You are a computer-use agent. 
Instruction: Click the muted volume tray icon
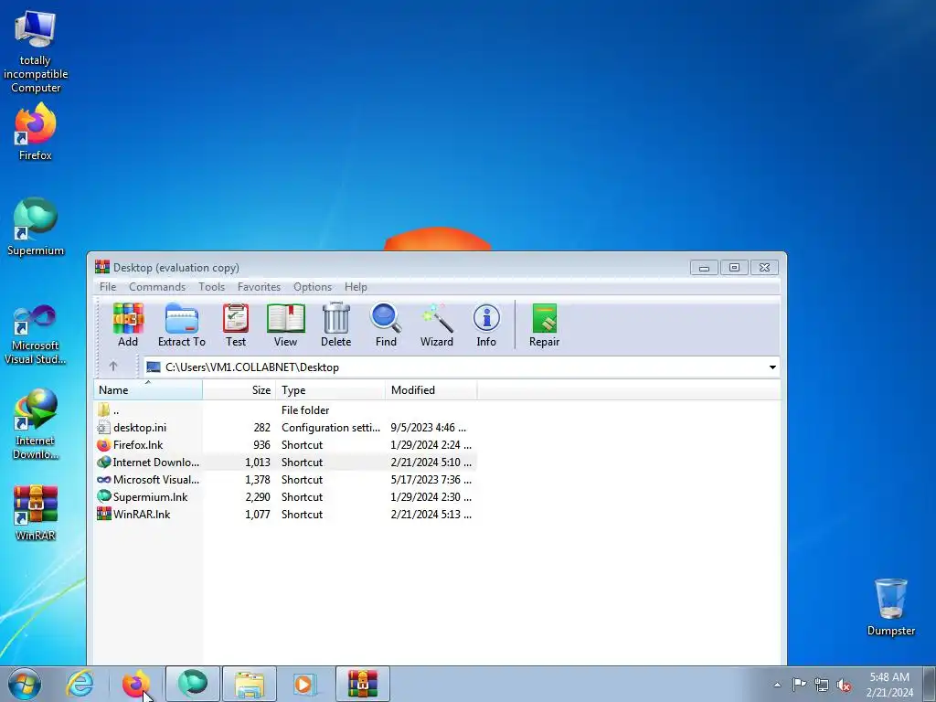844,685
